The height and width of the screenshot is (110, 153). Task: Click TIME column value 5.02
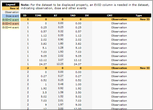click(44, 96)
